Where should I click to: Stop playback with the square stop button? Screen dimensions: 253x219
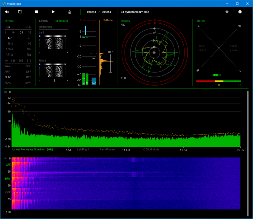tap(36, 12)
